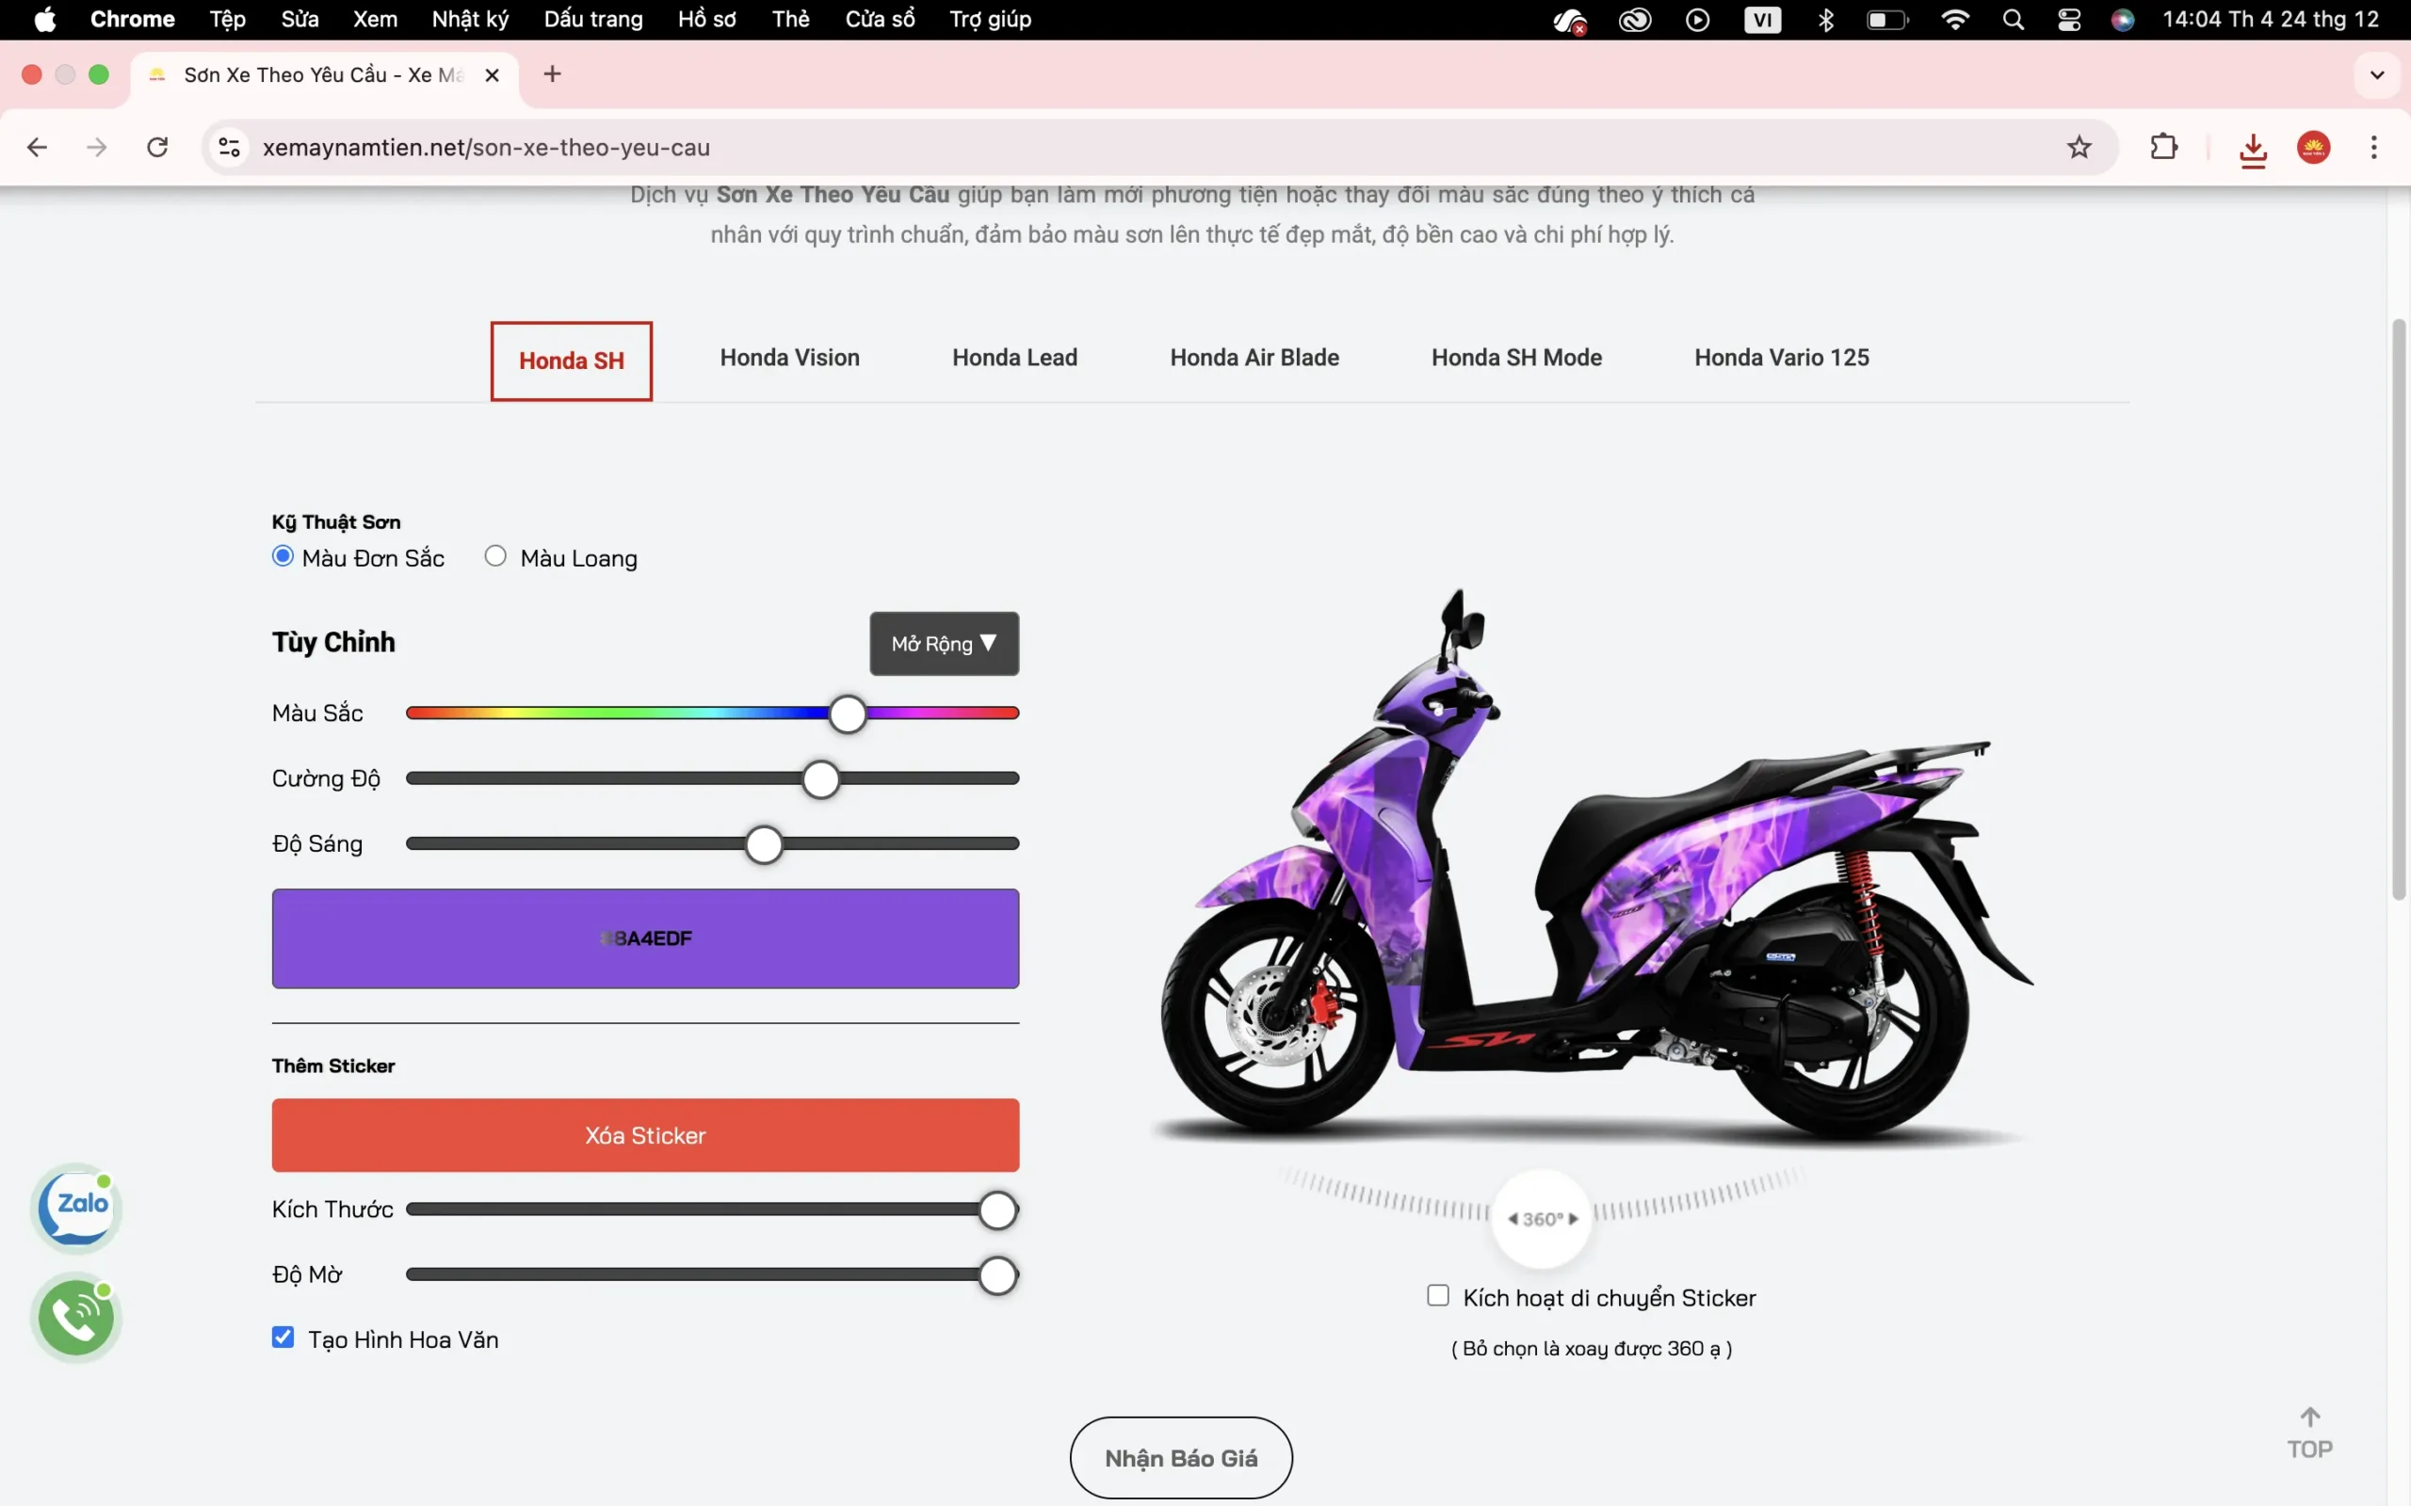This screenshot has height=1506, width=2411.
Task: Expand the Mở Rộng dropdown
Action: 943,644
